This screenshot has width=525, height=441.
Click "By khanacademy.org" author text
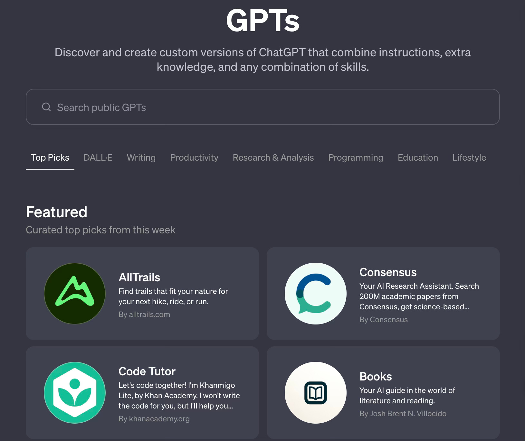[x=154, y=419]
